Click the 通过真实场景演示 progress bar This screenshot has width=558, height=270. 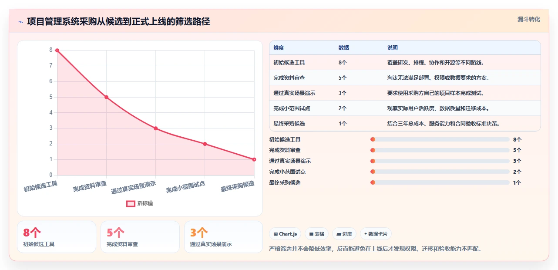[440, 161]
